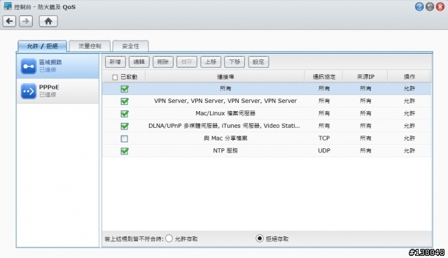
Task: Select the PPPoE entry in sidebar
Action: [x=57, y=91]
